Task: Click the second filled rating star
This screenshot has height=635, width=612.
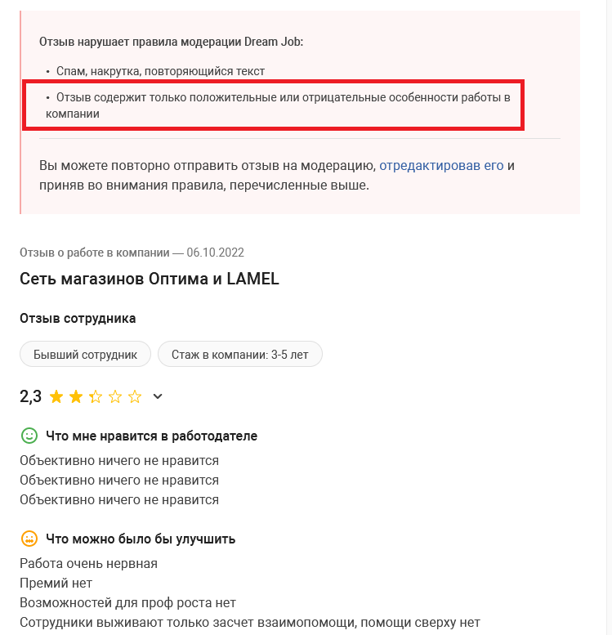Action: [76, 397]
